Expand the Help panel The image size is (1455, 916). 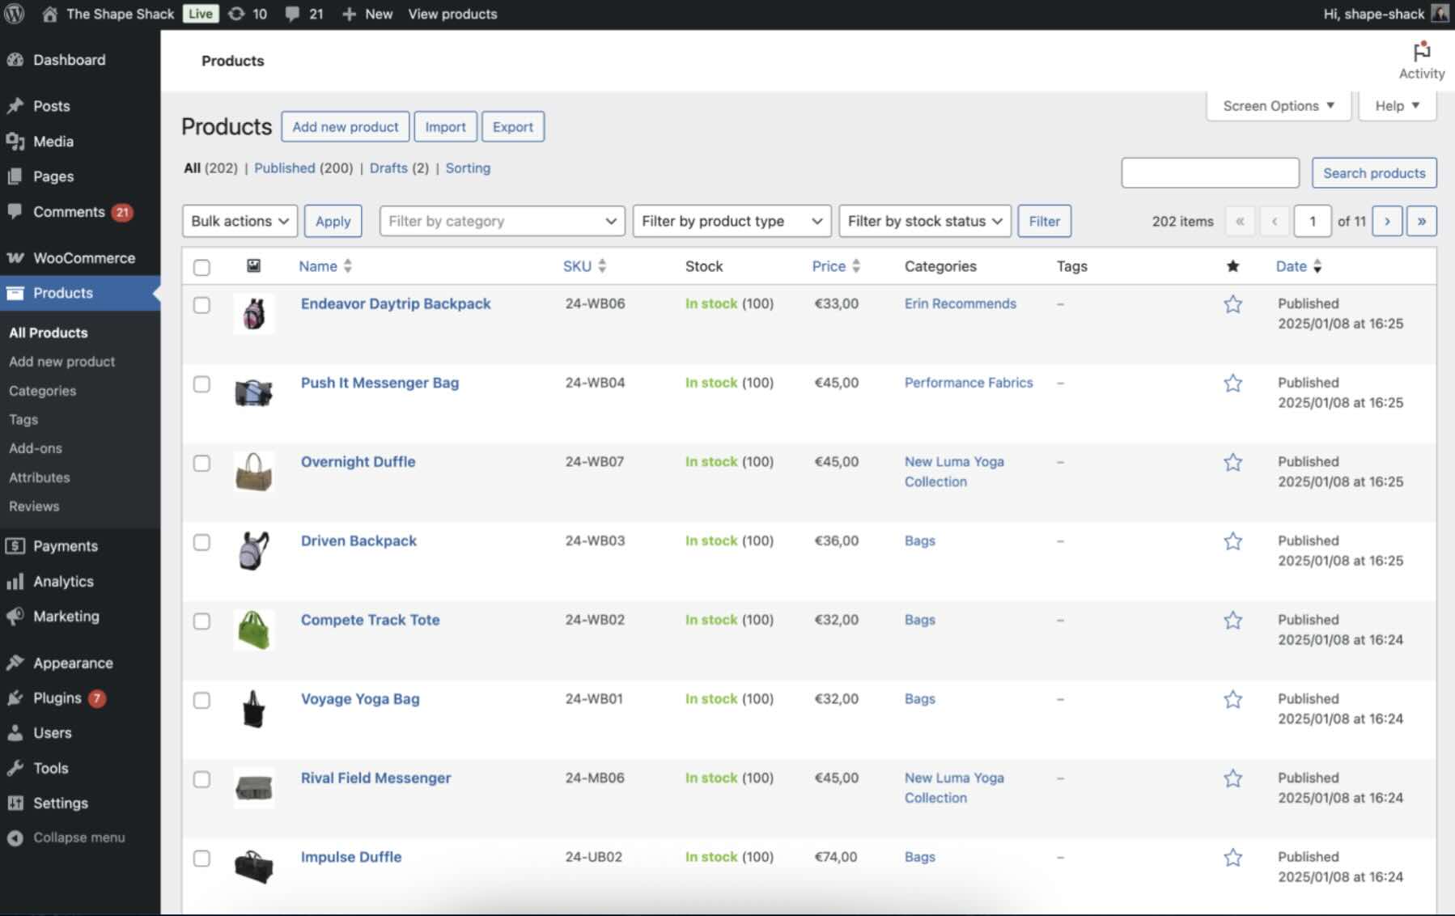tap(1398, 106)
